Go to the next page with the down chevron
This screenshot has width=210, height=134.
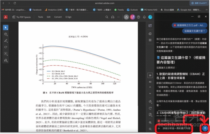[150, 93]
